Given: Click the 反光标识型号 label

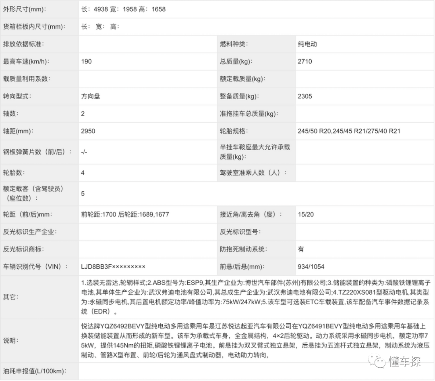Looking at the screenshot, I should click(x=240, y=232).
